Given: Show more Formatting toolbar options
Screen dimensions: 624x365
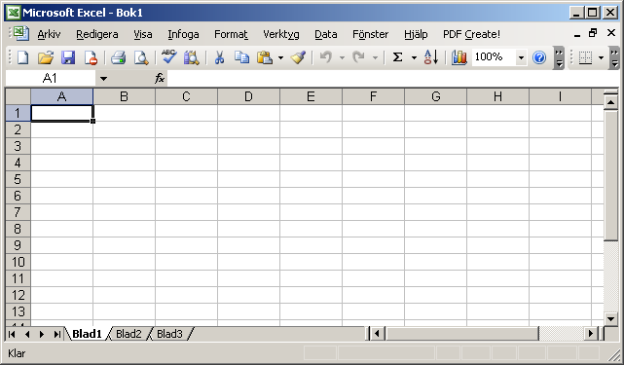Looking at the screenshot, I should 614,57.
